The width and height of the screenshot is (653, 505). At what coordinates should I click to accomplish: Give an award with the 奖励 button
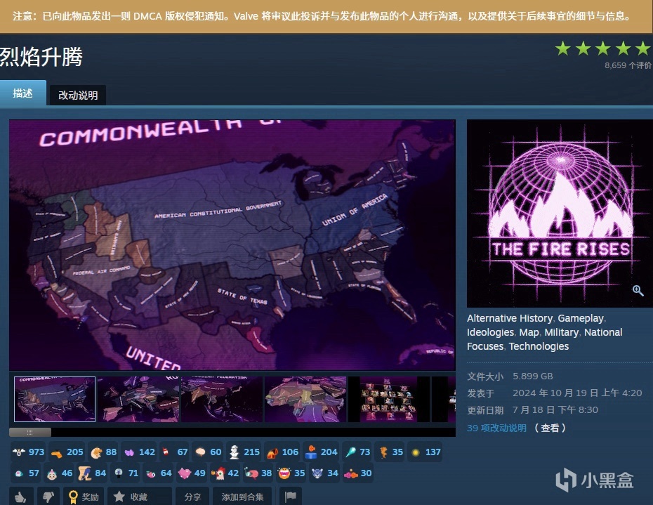pyautogui.click(x=84, y=497)
